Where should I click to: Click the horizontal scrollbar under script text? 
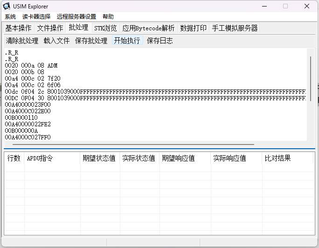(140, 145)
